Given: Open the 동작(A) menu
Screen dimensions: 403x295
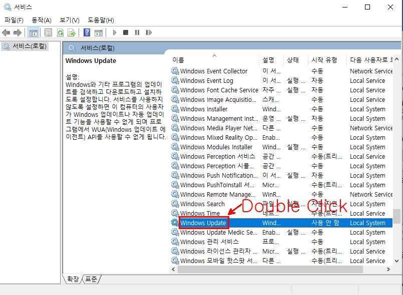Looking at the screenshot, I should coord(42,20).
